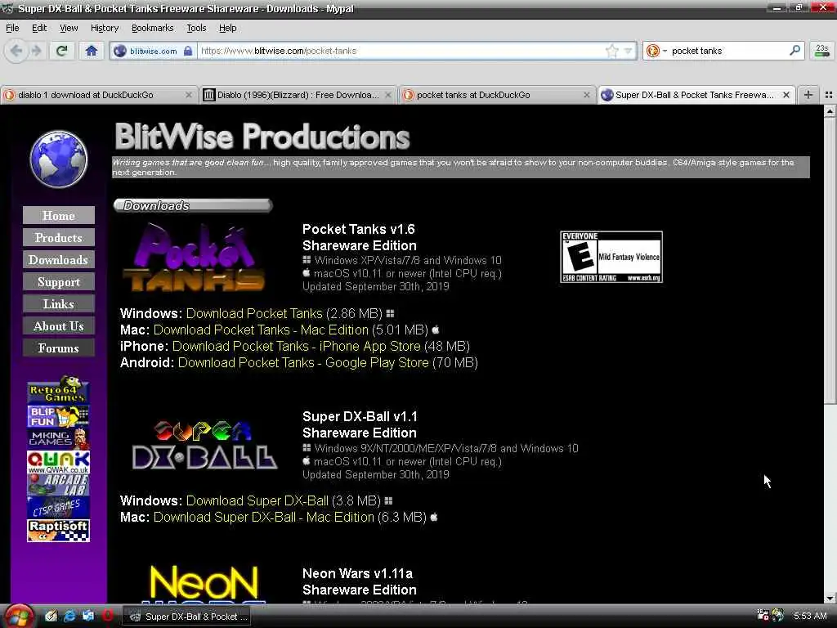Launch Internet Explorer from quick launch
This screenshot has width=837, height=628.
tap(69, 617)
